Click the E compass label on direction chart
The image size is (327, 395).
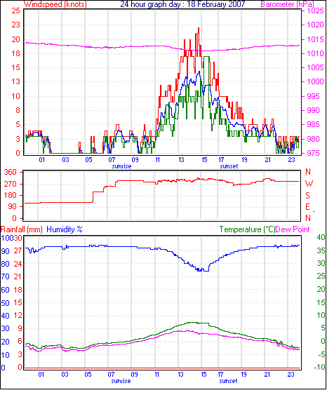(307, 207)
